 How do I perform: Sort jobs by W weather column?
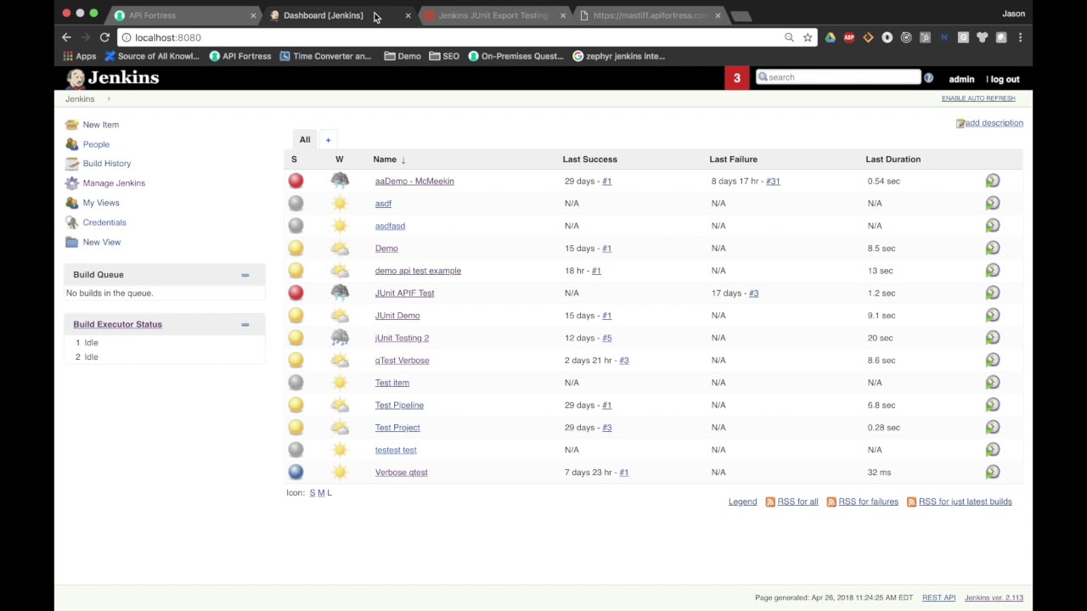[339, 160]
